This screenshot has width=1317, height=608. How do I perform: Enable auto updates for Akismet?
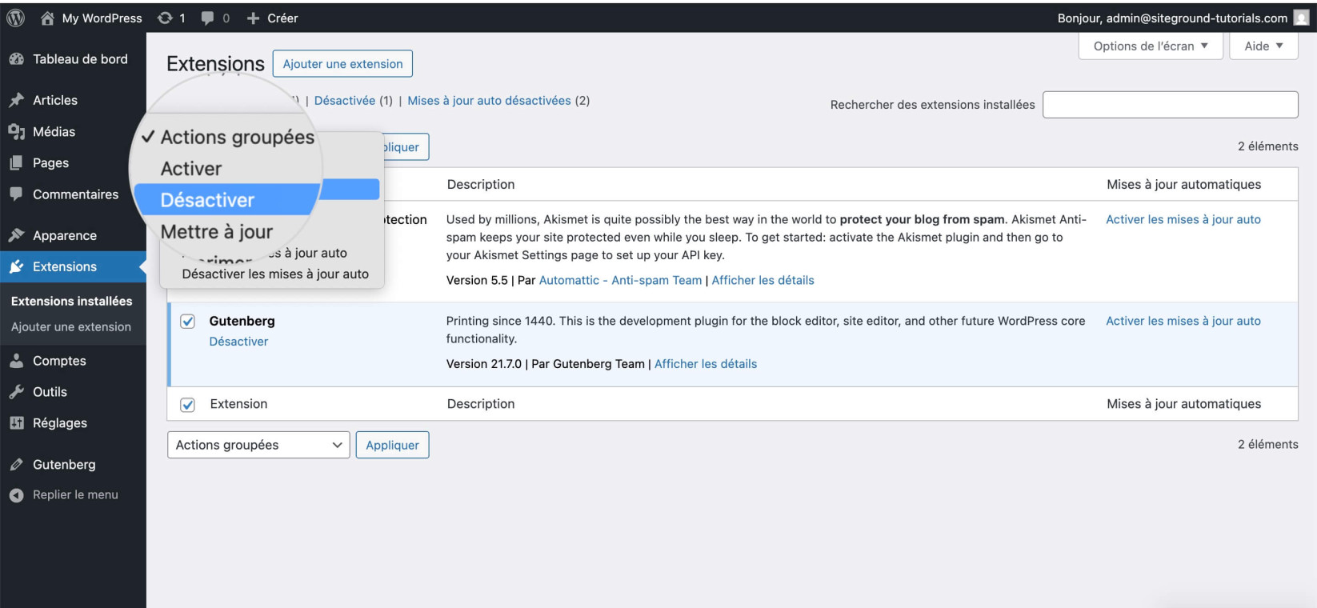[x=1183, y=219]
